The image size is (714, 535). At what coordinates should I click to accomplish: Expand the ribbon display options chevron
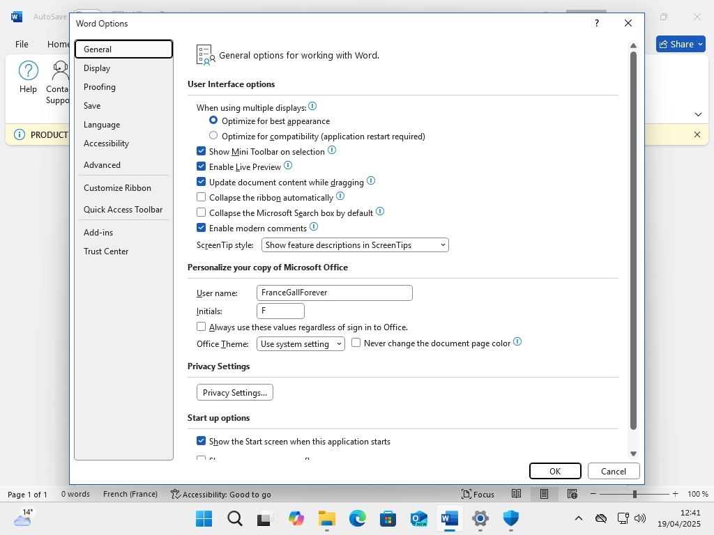coord(699,114)
